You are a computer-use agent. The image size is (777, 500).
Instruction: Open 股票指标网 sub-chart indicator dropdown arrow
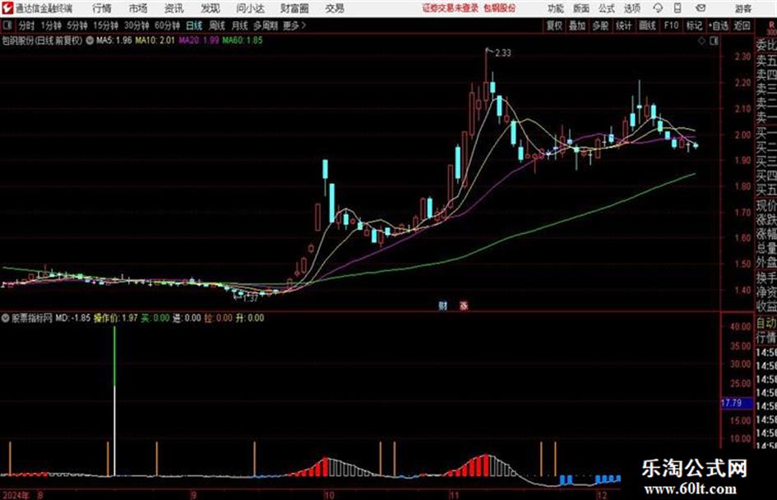6,319
